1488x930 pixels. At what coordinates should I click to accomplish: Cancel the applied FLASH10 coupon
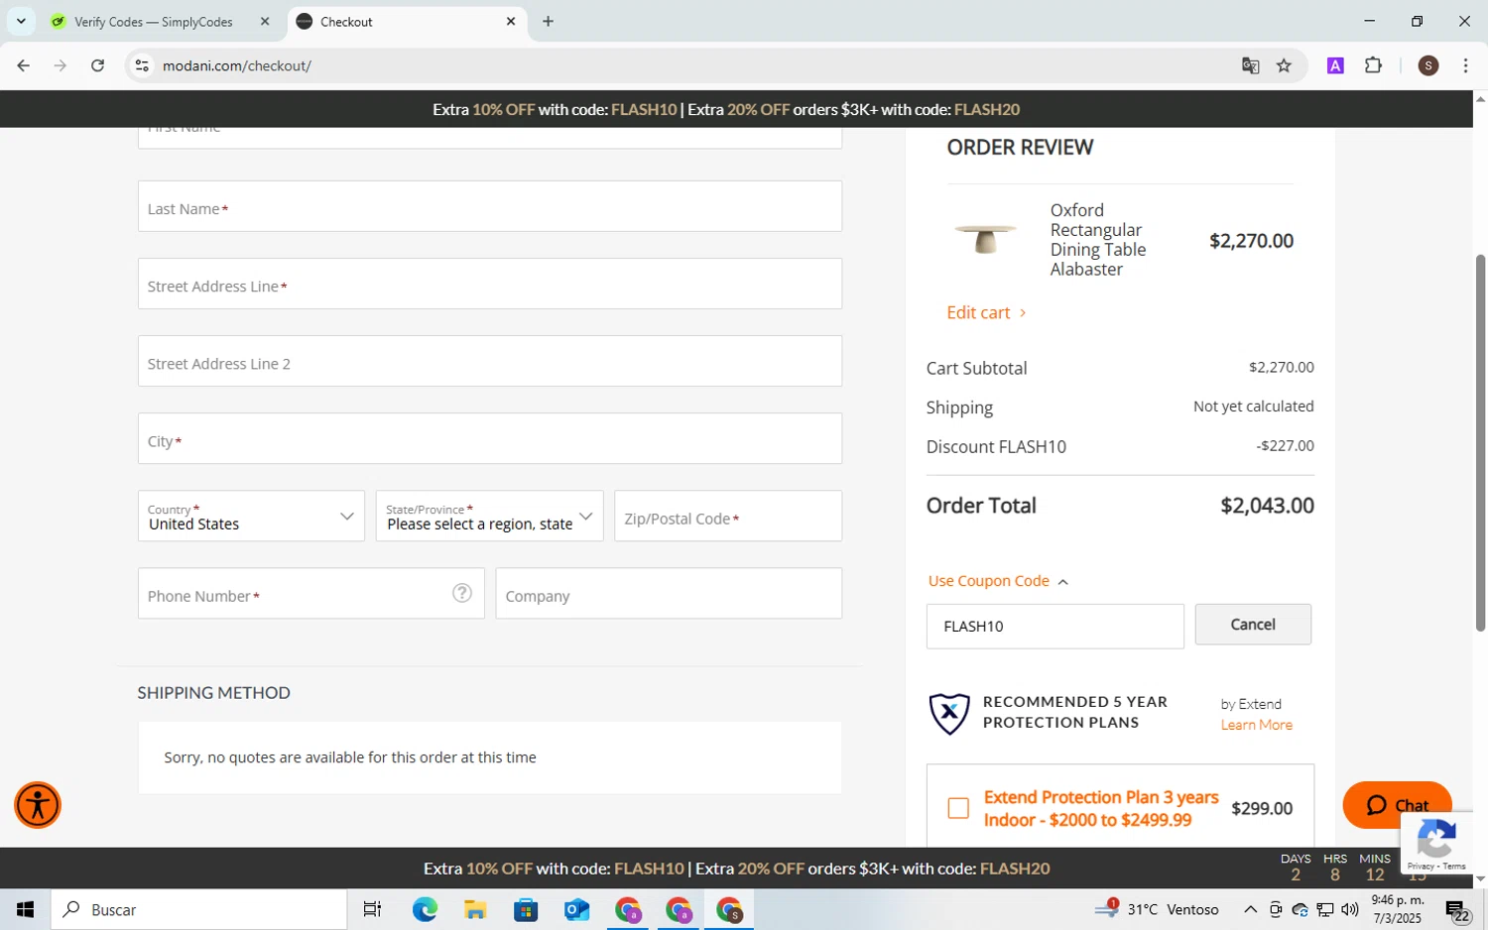1253,625
